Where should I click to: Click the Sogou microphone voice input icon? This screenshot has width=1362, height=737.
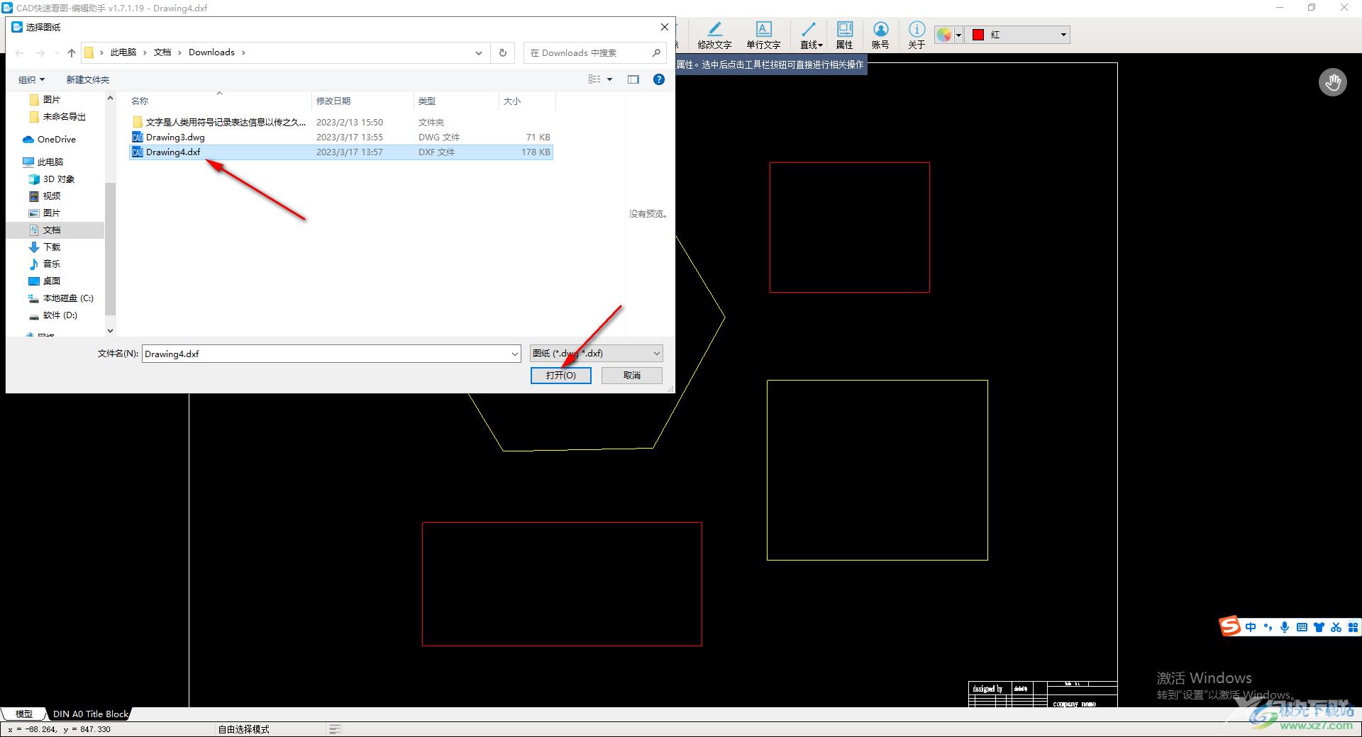tap(1285, 627)
